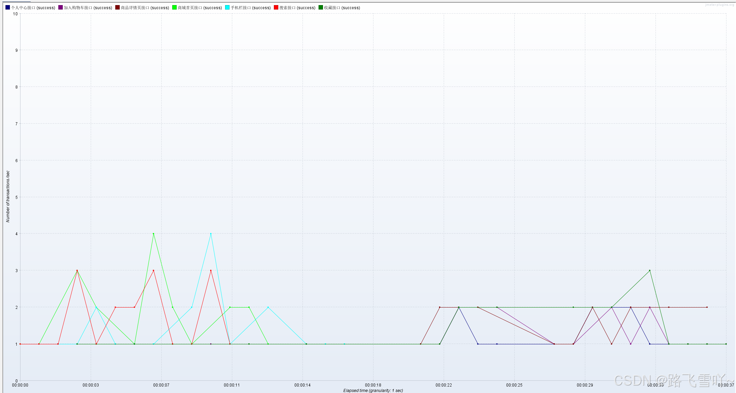Click the 00:00:22 x-axis time label
736x393 pixels.
(444, 385)
